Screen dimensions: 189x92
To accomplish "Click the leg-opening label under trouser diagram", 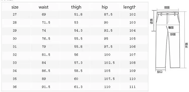I will (160, 72).
